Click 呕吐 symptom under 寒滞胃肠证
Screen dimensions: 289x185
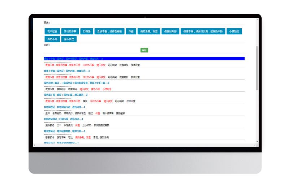pos(70,137)
